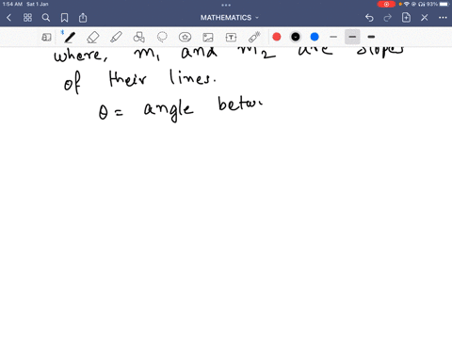The width and height of the screenshot is (452, 339).
Task: Add a new page
Action: pyautogui.click(x=406, y=18)
